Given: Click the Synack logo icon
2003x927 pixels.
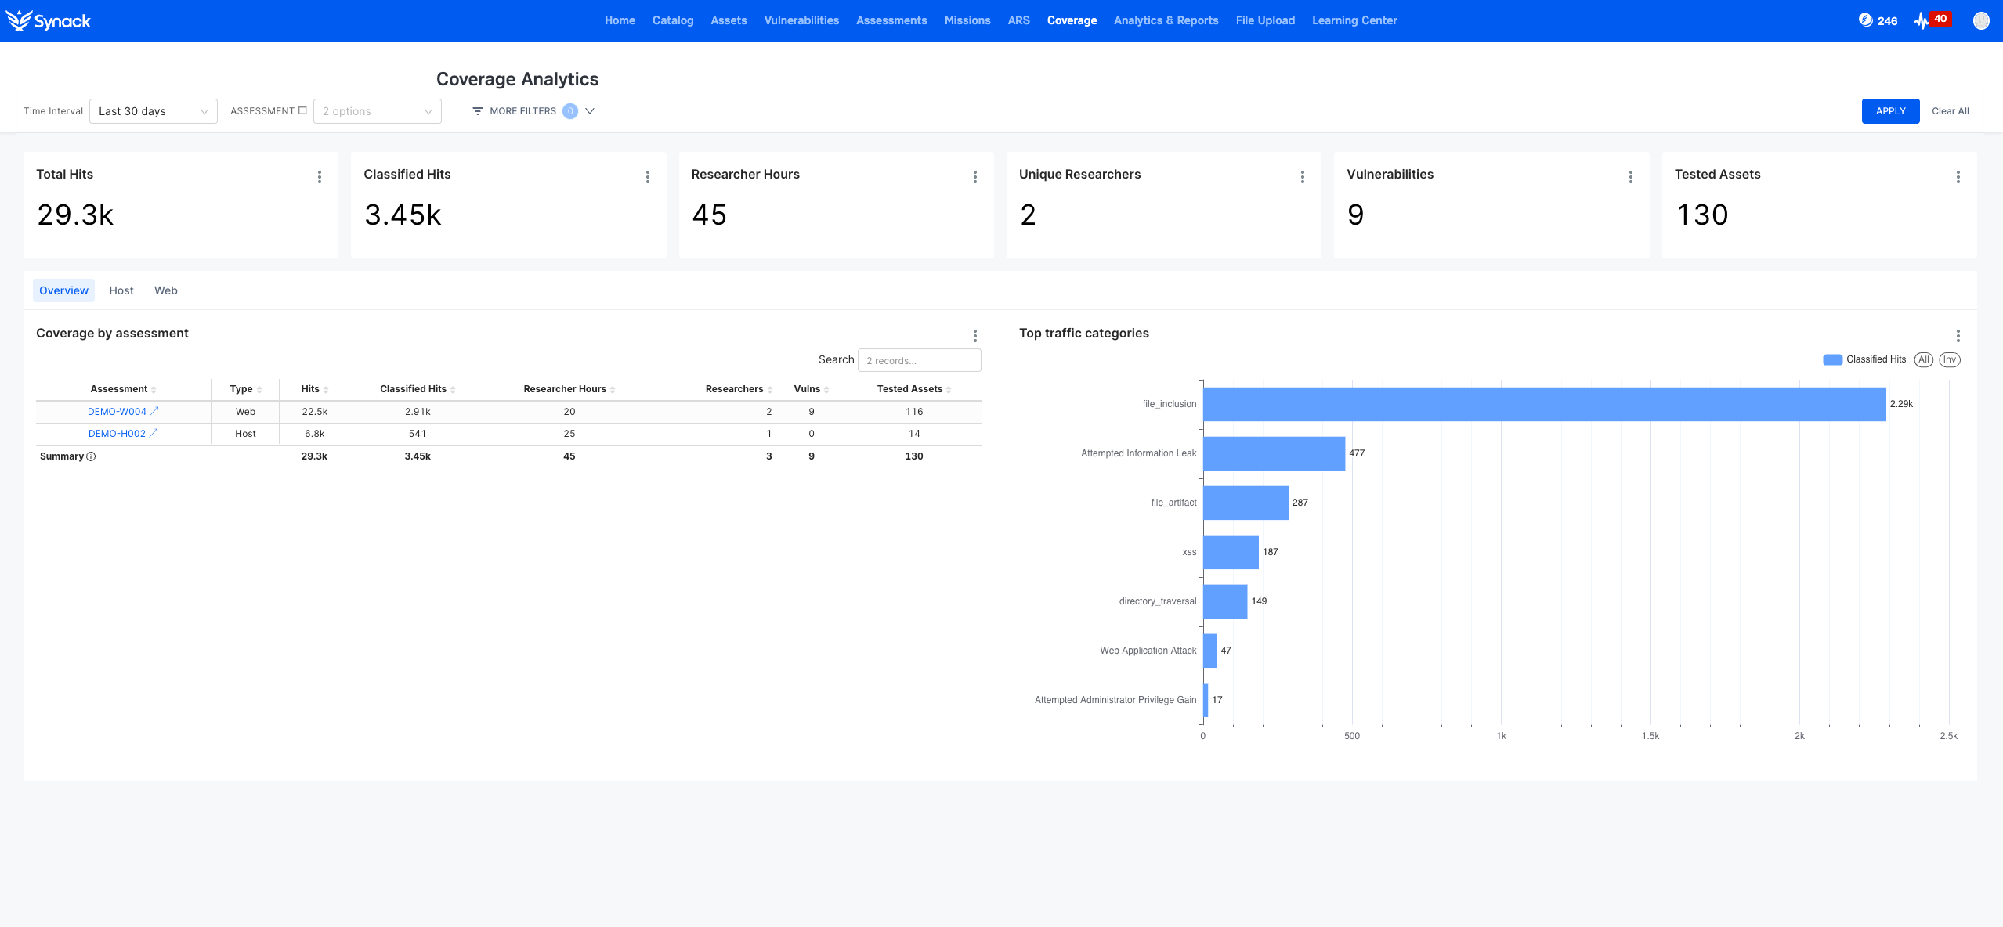Looking at the screenshot, I should click(x=19, y=20).
